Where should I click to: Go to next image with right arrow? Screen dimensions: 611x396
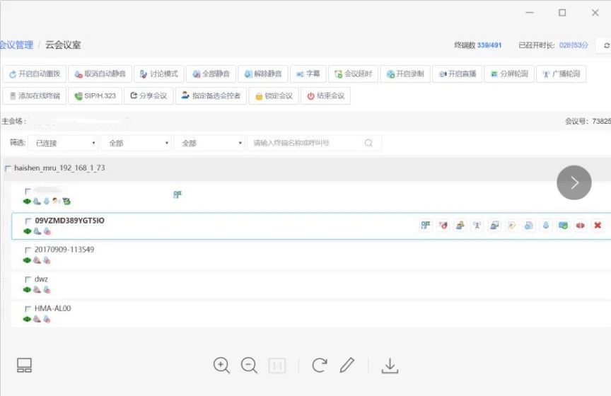pos(574,182)
